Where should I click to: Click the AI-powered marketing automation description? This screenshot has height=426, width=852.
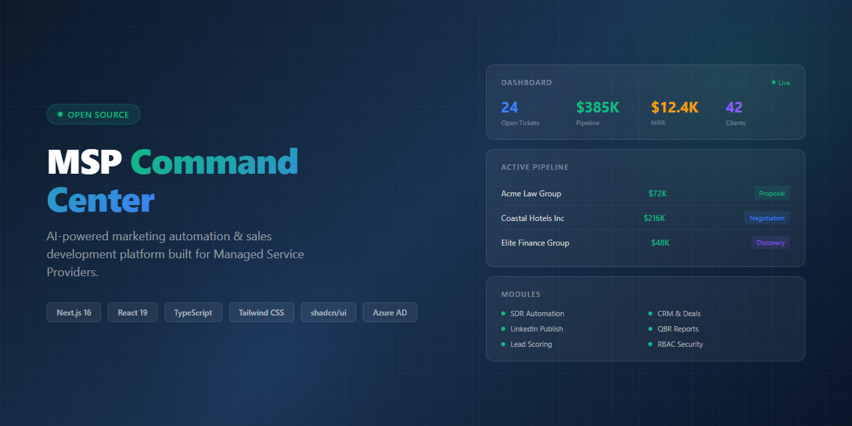pyautogui.click(x=175, y=254)
